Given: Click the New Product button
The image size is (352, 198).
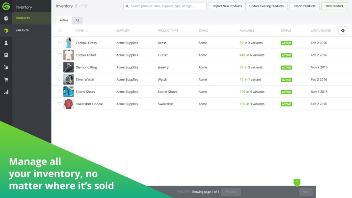Looking at the screenshot, I should pyautogui.click(x=334, y=6).
